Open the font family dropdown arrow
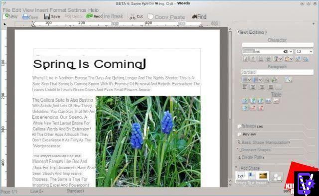This screenshot has width=319, height=196. click(291, 52)
